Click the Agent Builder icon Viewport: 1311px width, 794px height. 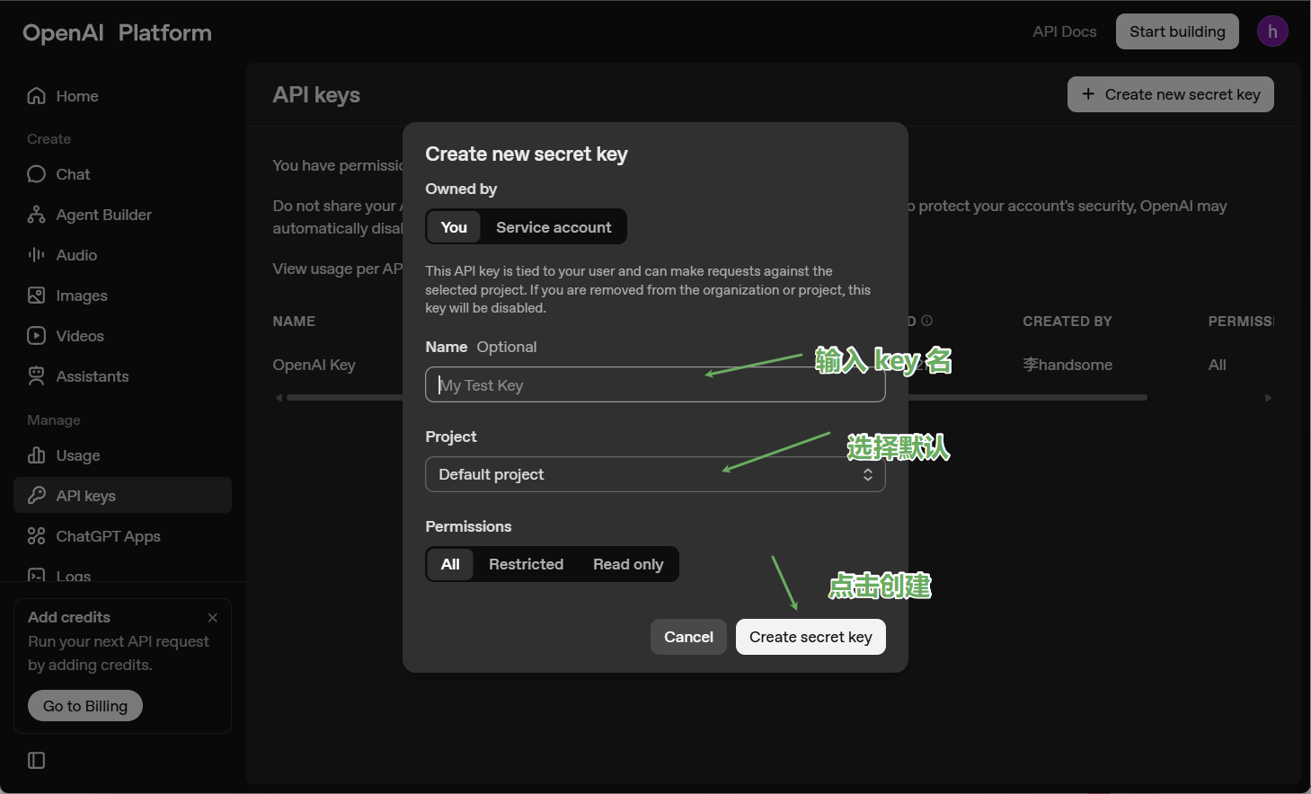36,215
